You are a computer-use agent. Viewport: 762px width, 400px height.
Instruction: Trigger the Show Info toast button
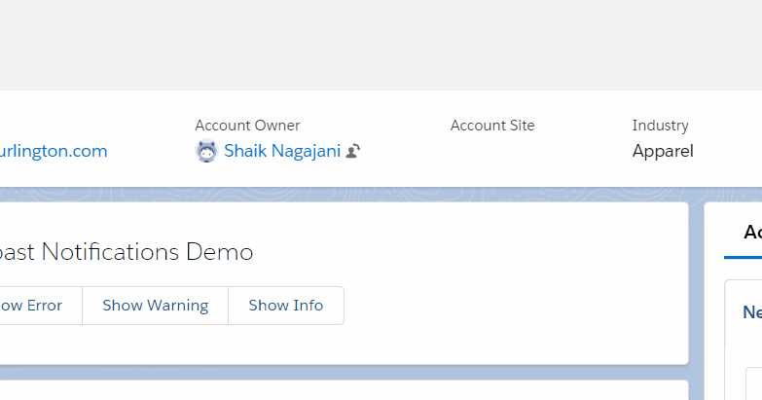[x=285, y=306]
